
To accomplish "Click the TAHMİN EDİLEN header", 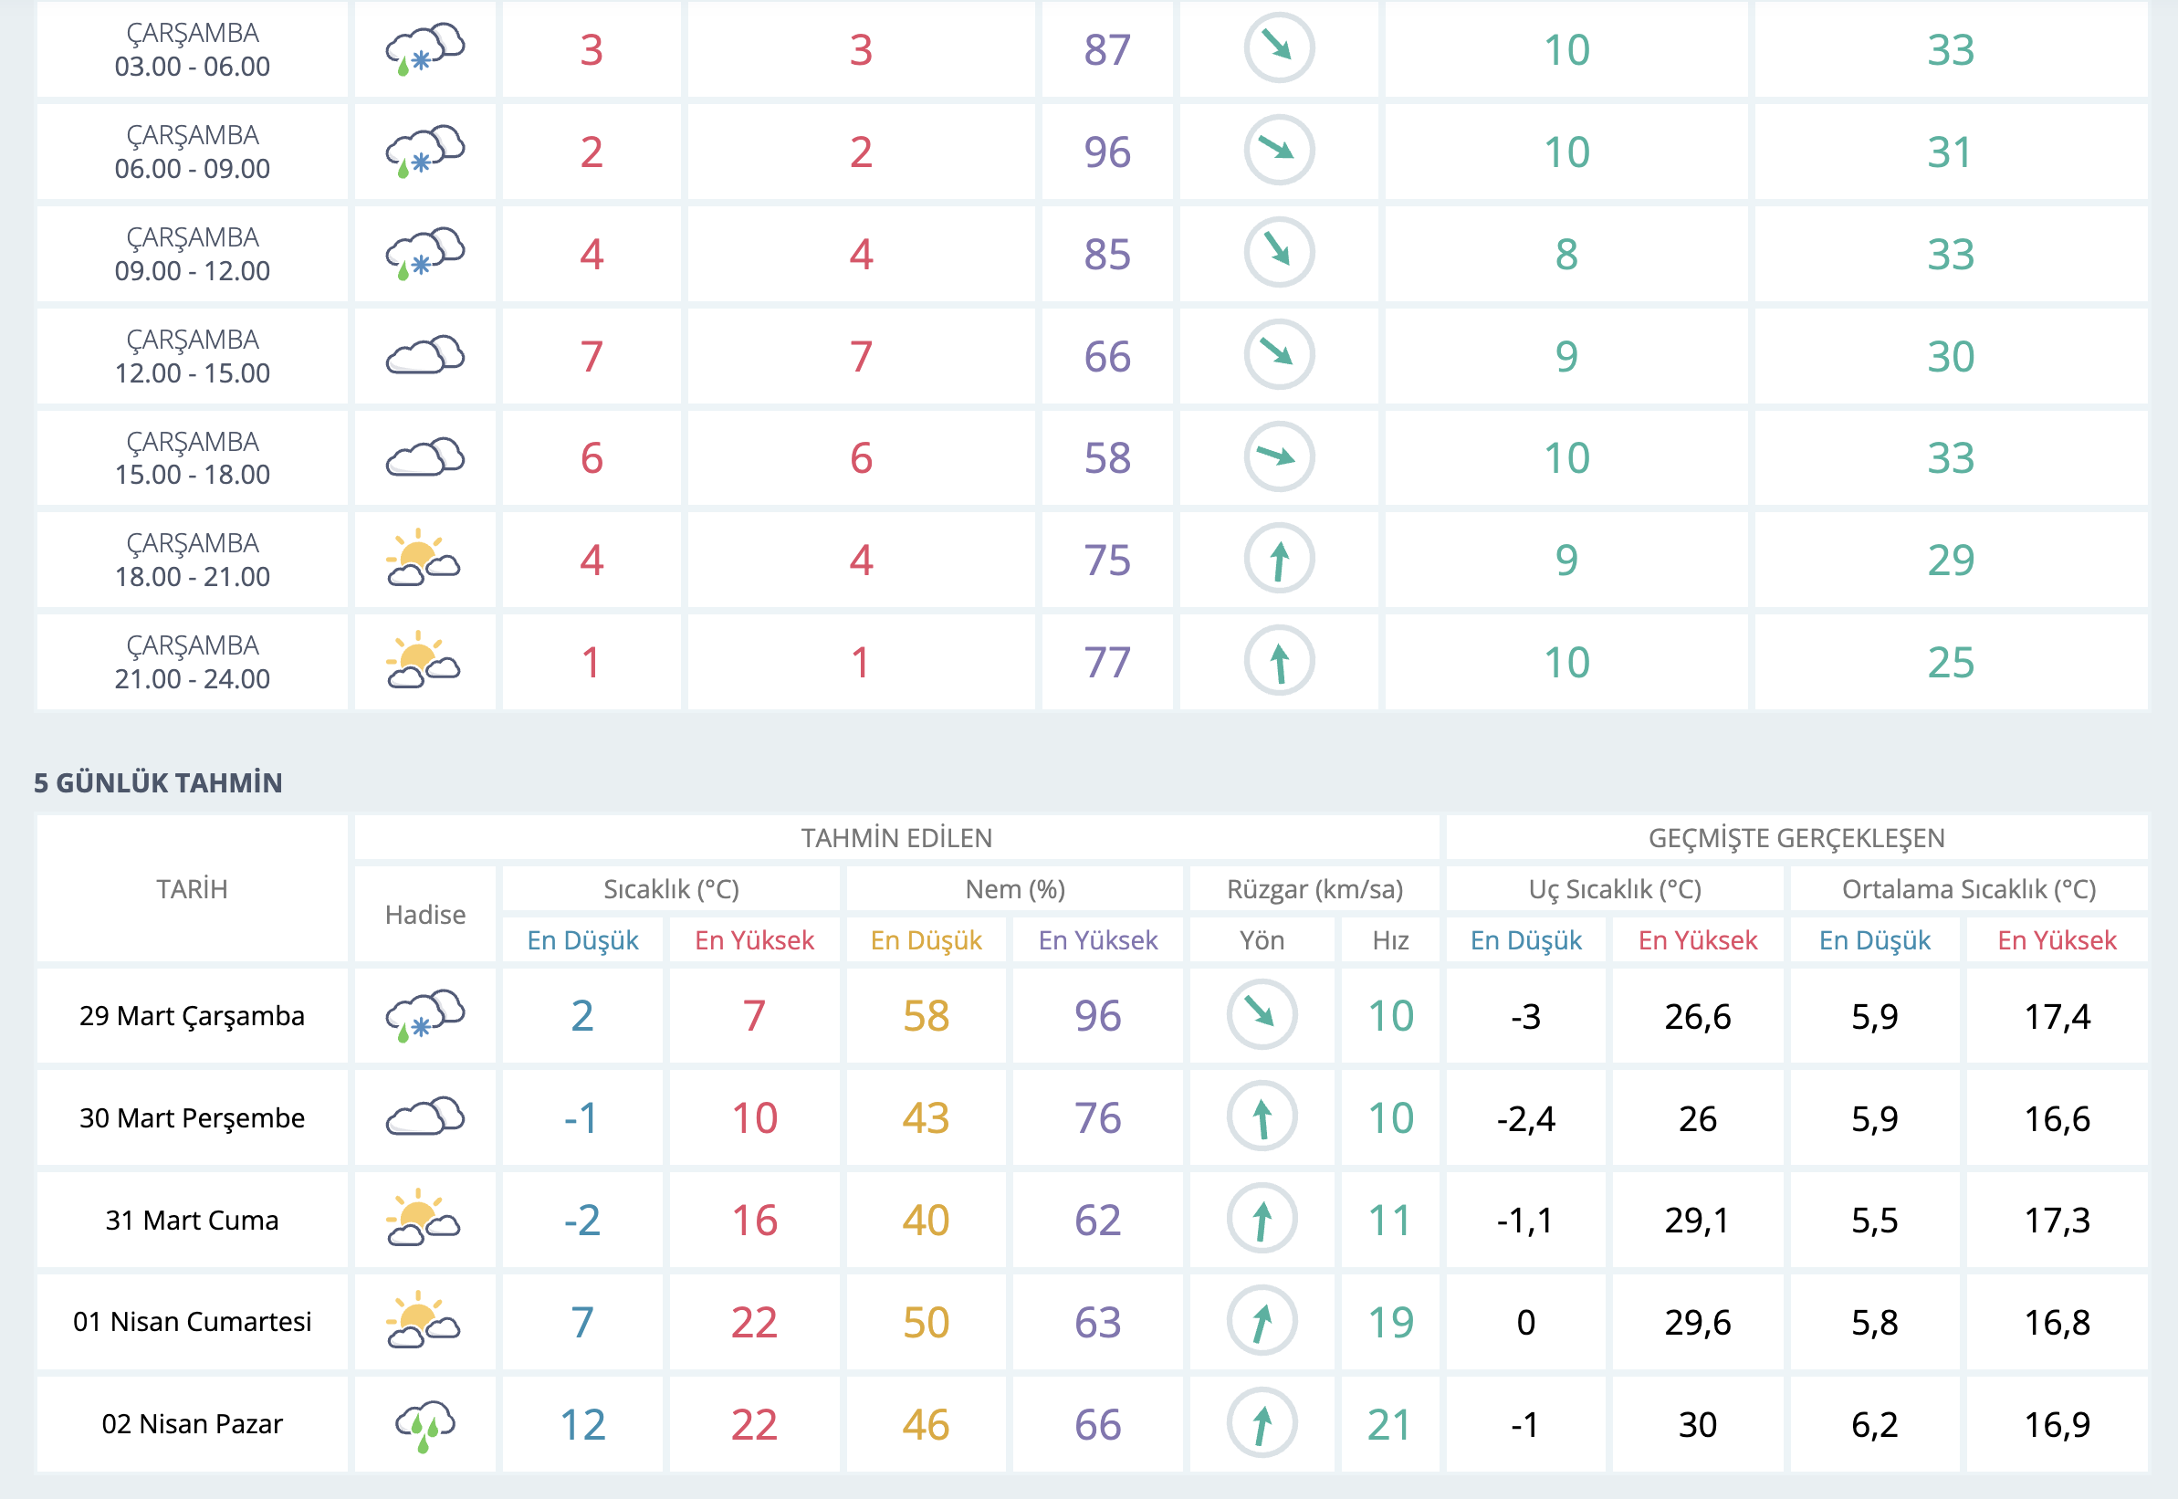I will click(896, 838).
